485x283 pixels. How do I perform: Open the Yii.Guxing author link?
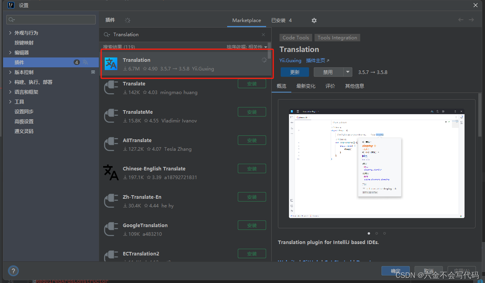pyautogui.click(x=290, y=61)
